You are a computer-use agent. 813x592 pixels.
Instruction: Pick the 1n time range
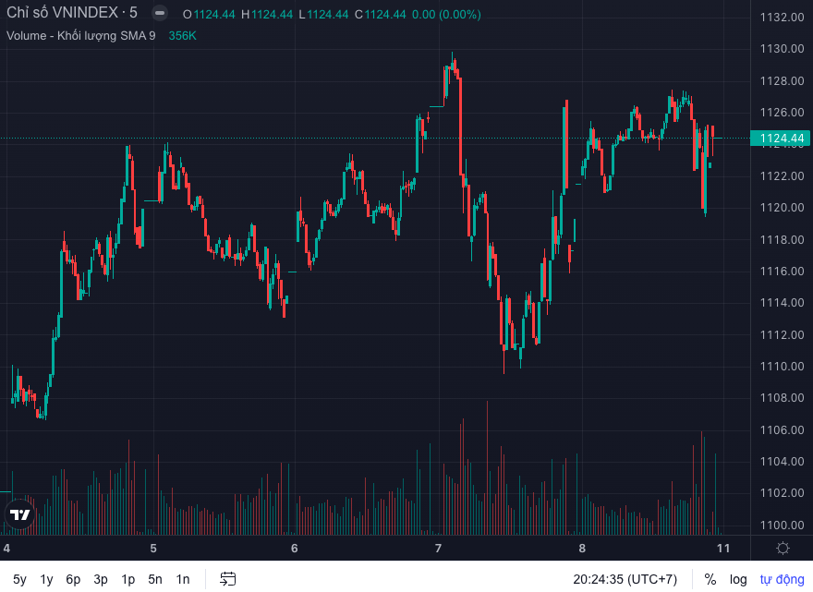pos(183,579)
